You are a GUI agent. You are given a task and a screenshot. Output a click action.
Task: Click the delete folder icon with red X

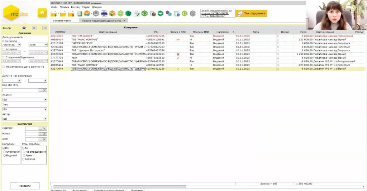(x=71, y=14)
